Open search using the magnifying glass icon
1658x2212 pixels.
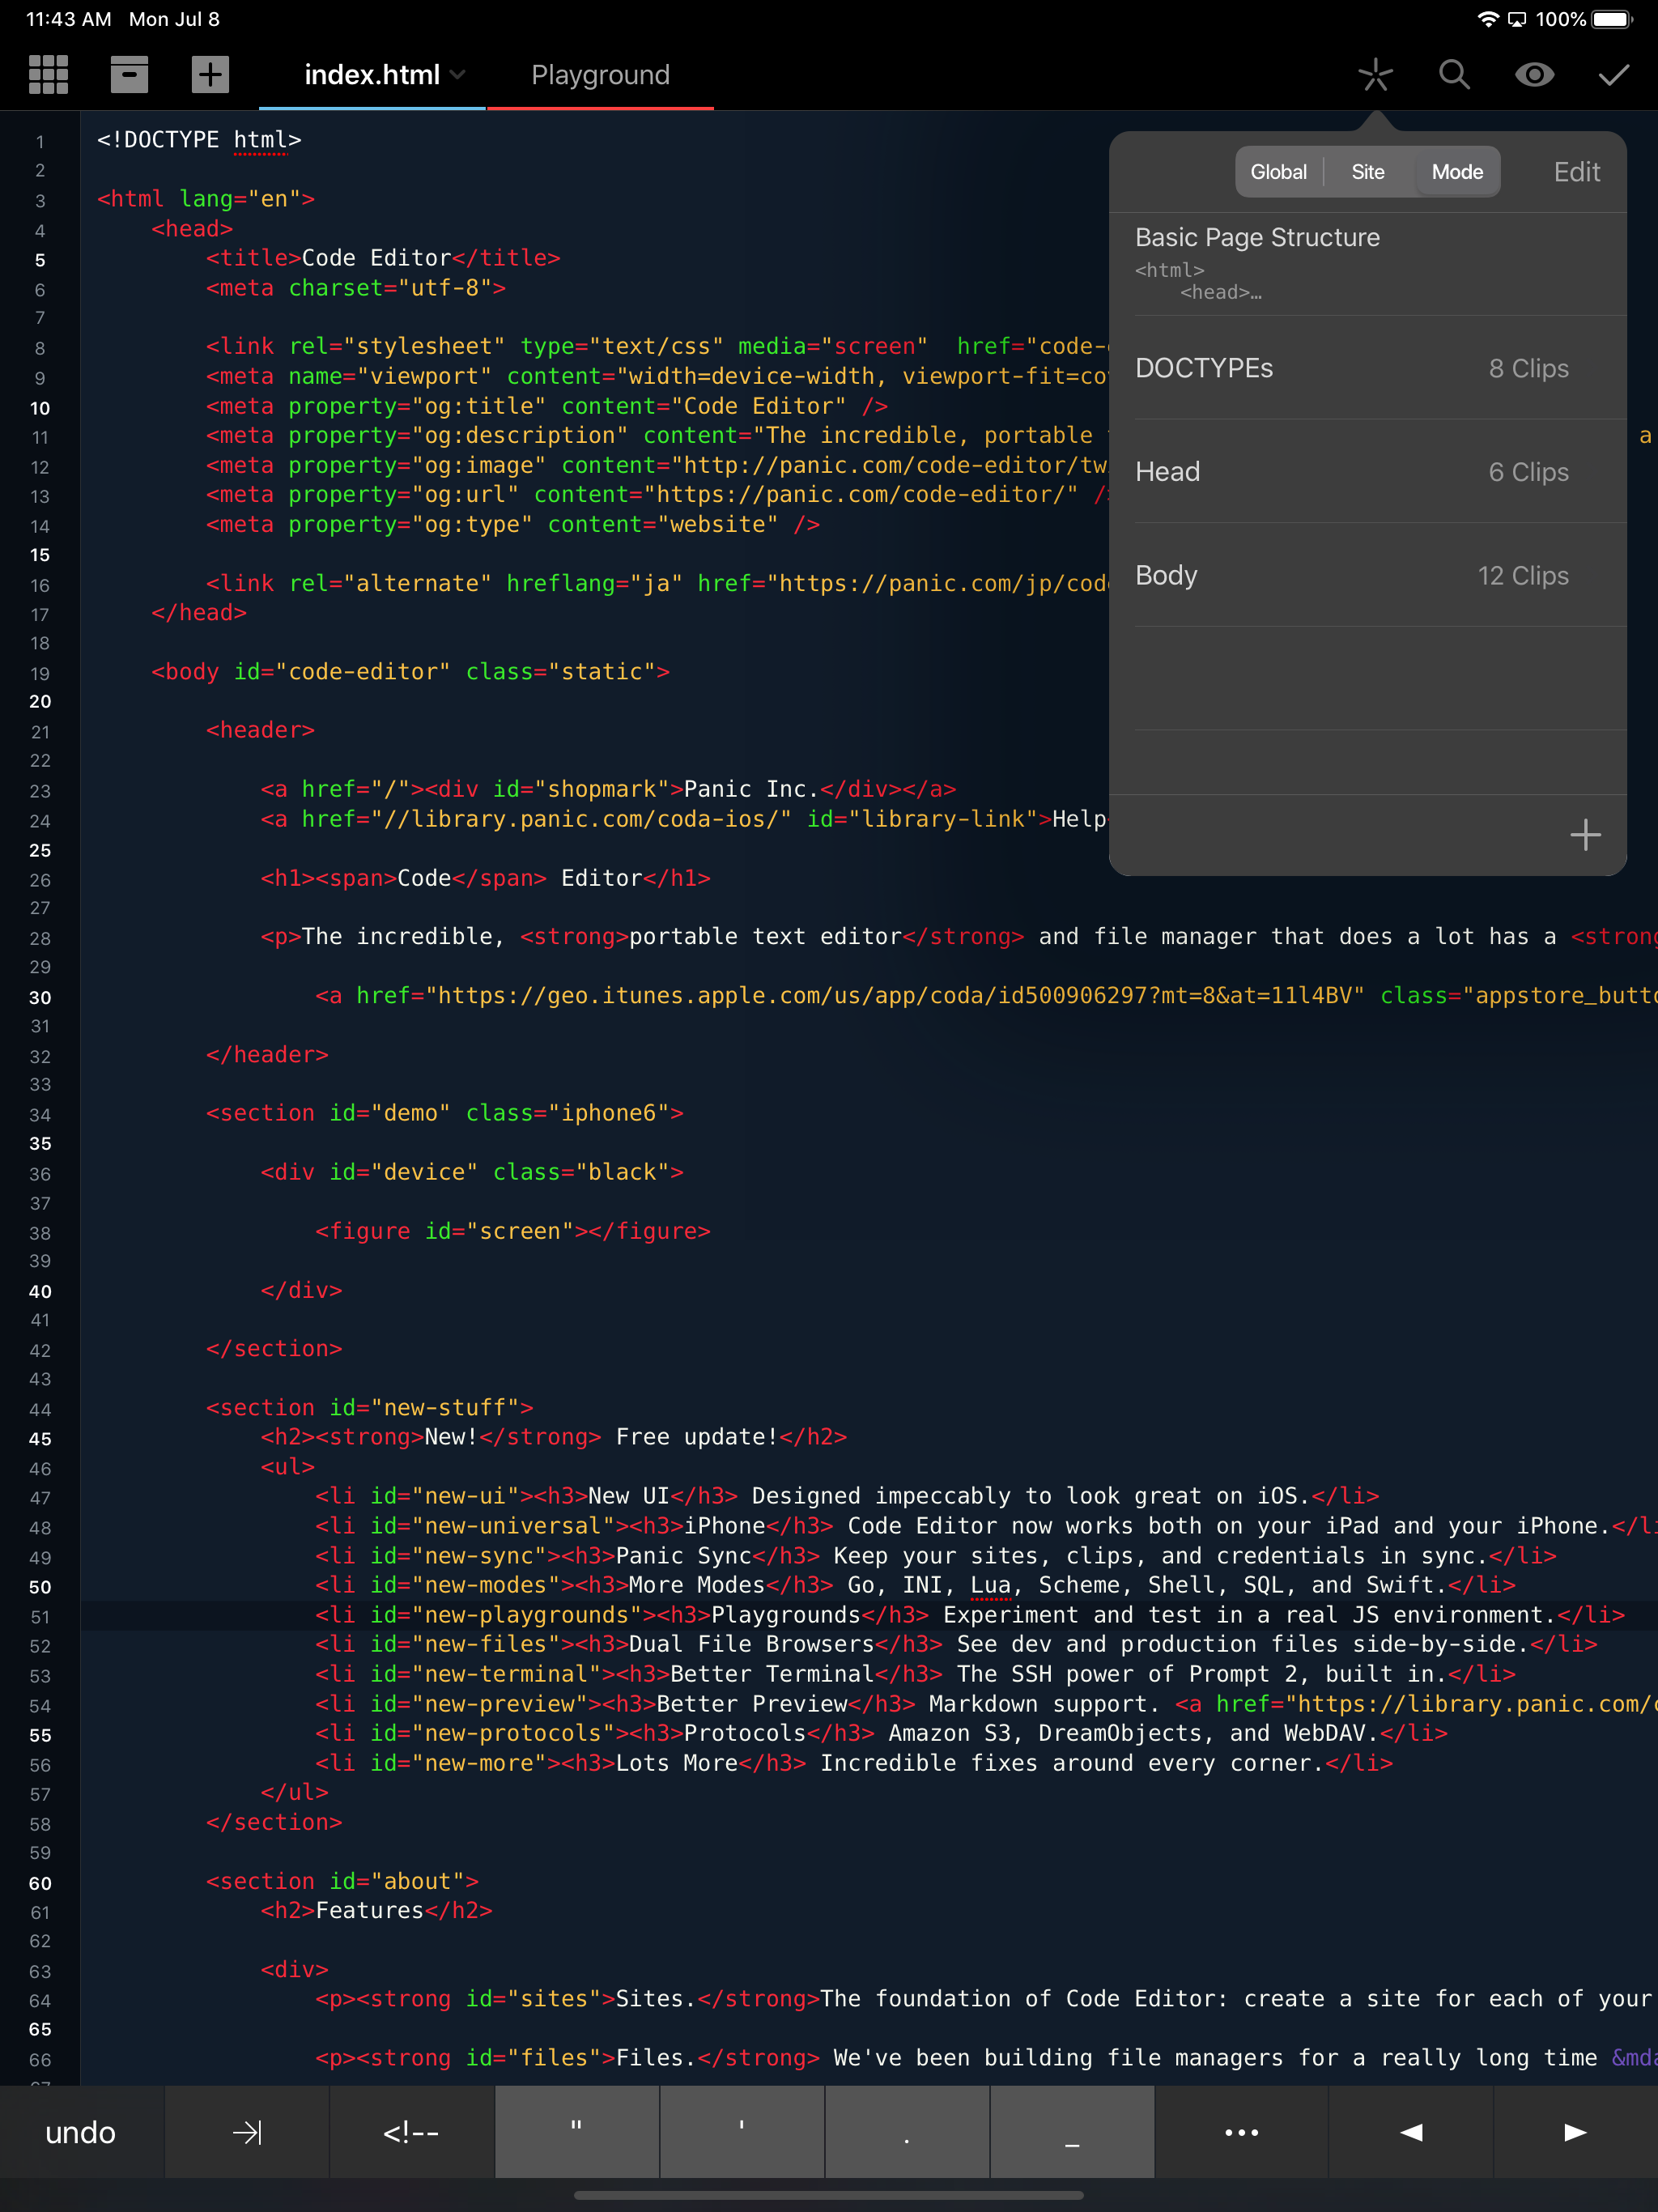coord(1454,74)
